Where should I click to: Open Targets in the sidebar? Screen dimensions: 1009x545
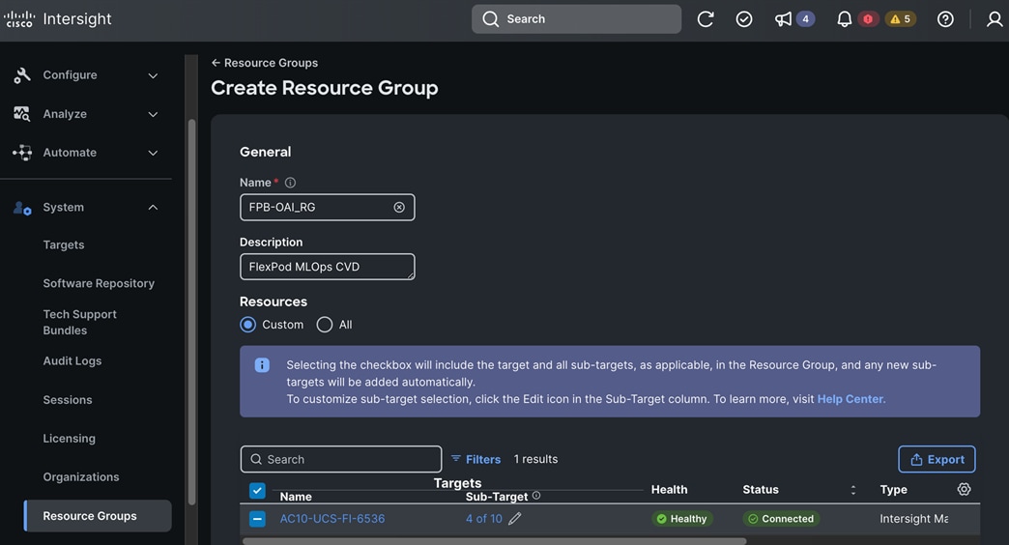tap(64, 244)
